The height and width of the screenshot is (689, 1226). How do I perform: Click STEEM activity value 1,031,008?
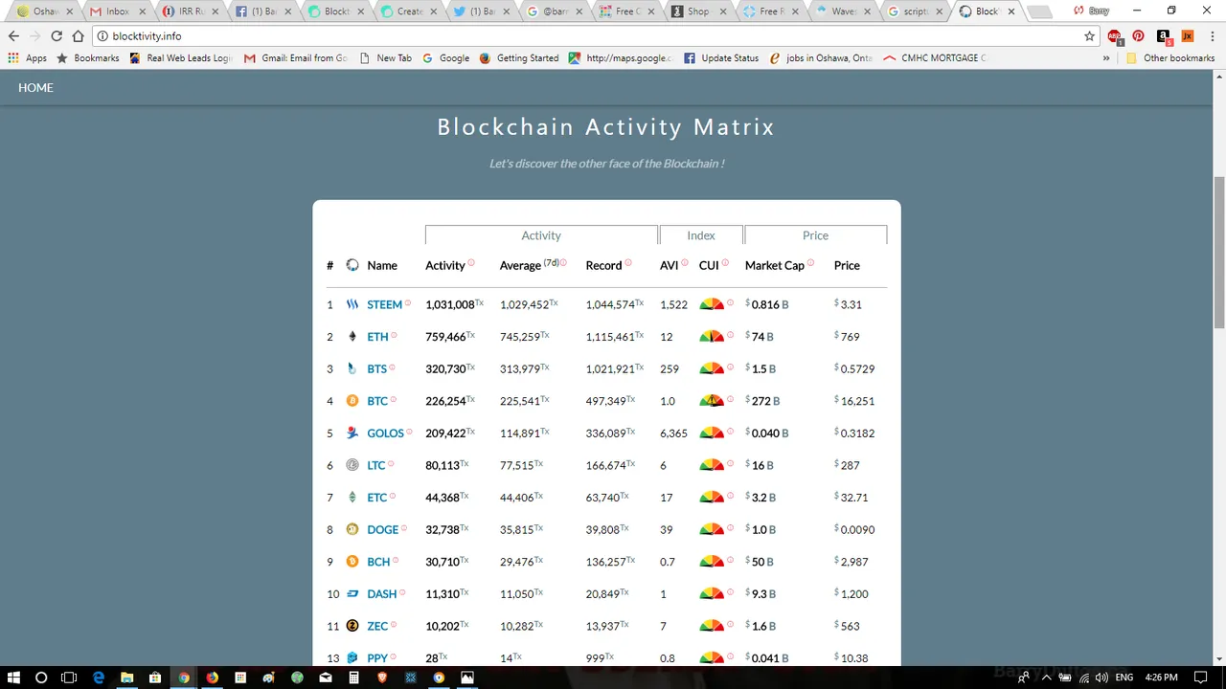[x=450, y=304]
